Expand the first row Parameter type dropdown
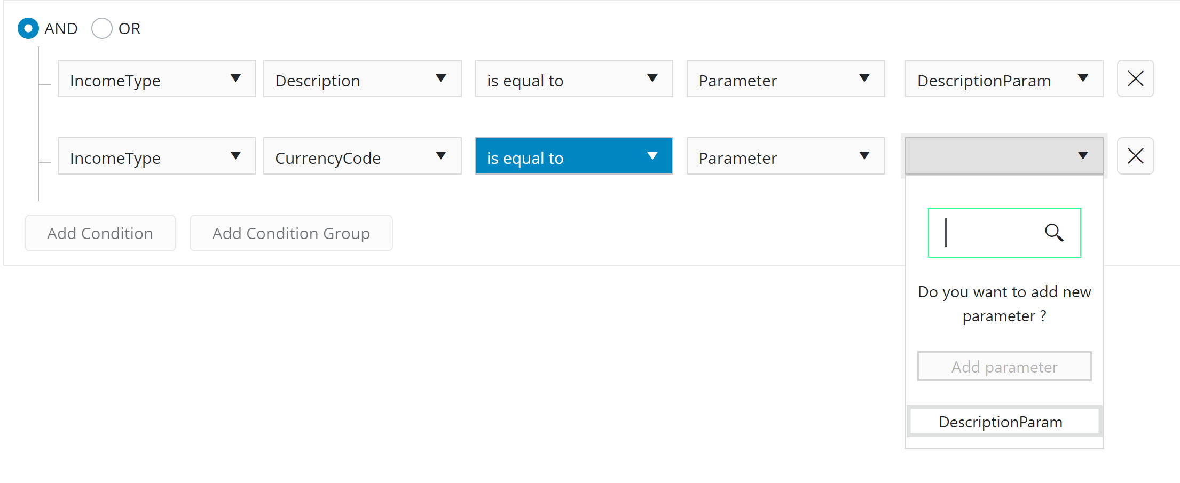1180x483 pixels. 785,79
